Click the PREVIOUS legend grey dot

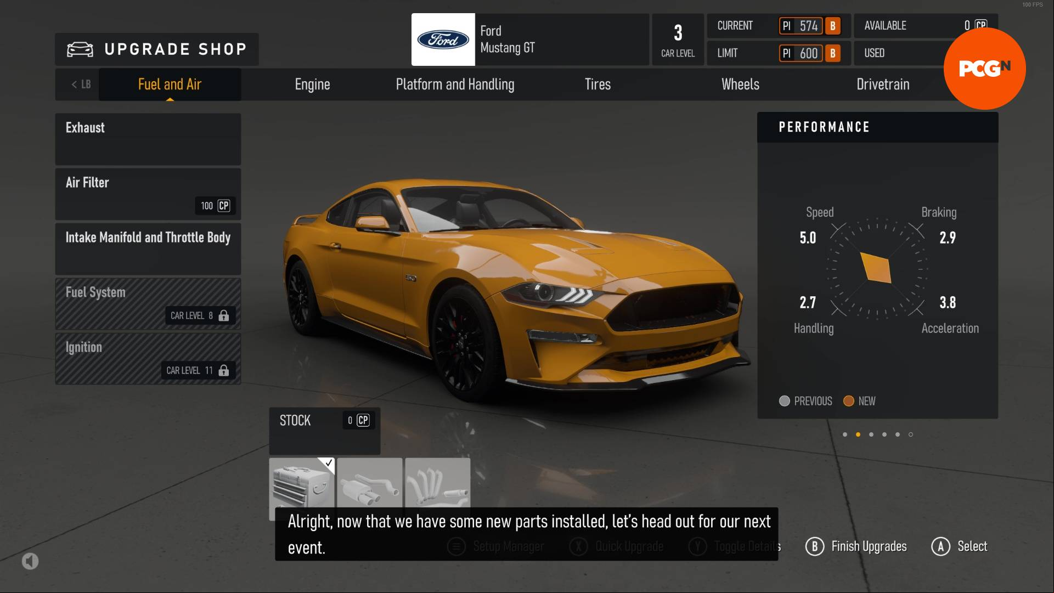click(785, 401)
